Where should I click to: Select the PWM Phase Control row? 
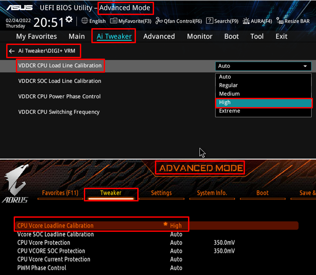[41, 268]
